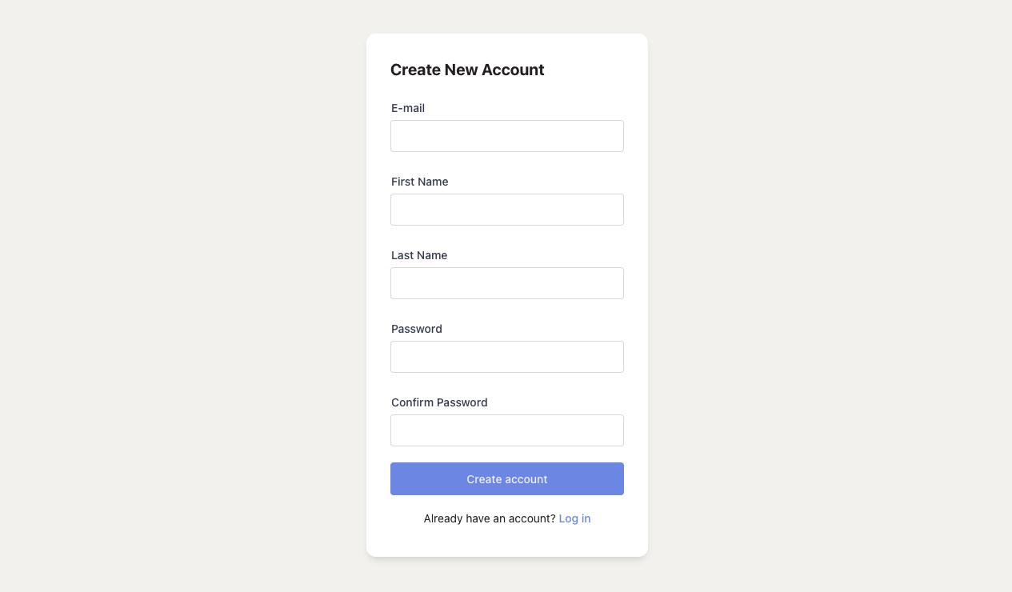Select the First Name field label
Image resolution: width=1012 pixels, height=592 pixels.
pos(419,182)
